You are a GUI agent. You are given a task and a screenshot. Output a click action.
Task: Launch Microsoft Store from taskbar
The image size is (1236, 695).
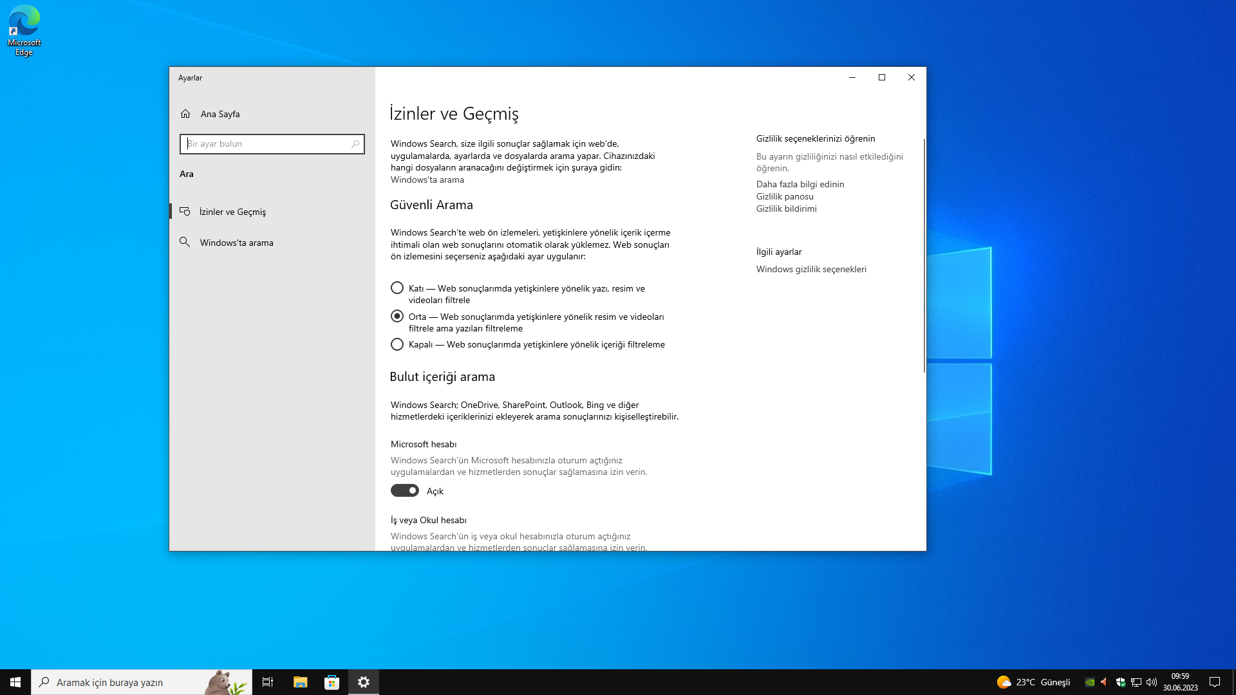[x=332, y=682]
